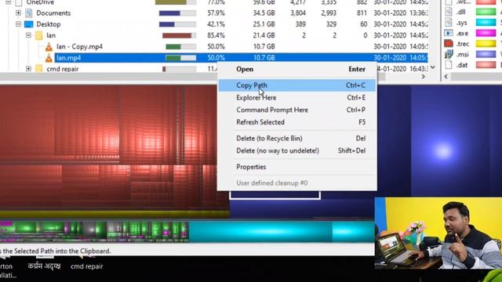This screenshot has height=282, width=502.
Task: Click the 21.4 GB size value
Action: coord(264,35)
